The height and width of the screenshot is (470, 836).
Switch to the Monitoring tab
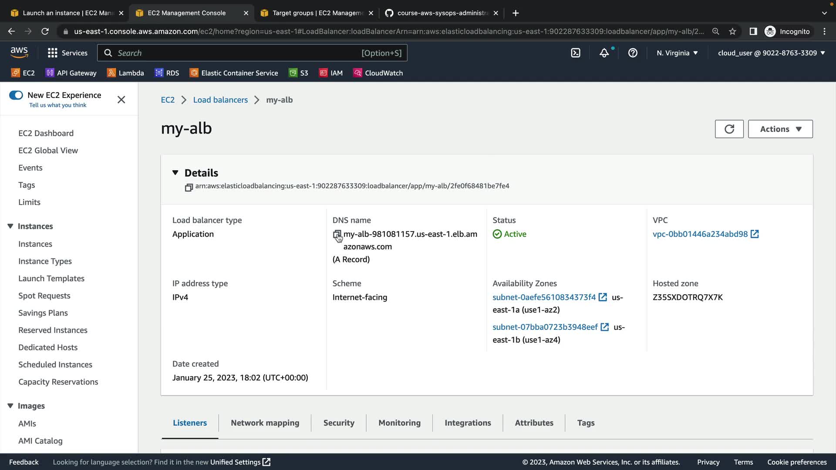click(399, 423)
